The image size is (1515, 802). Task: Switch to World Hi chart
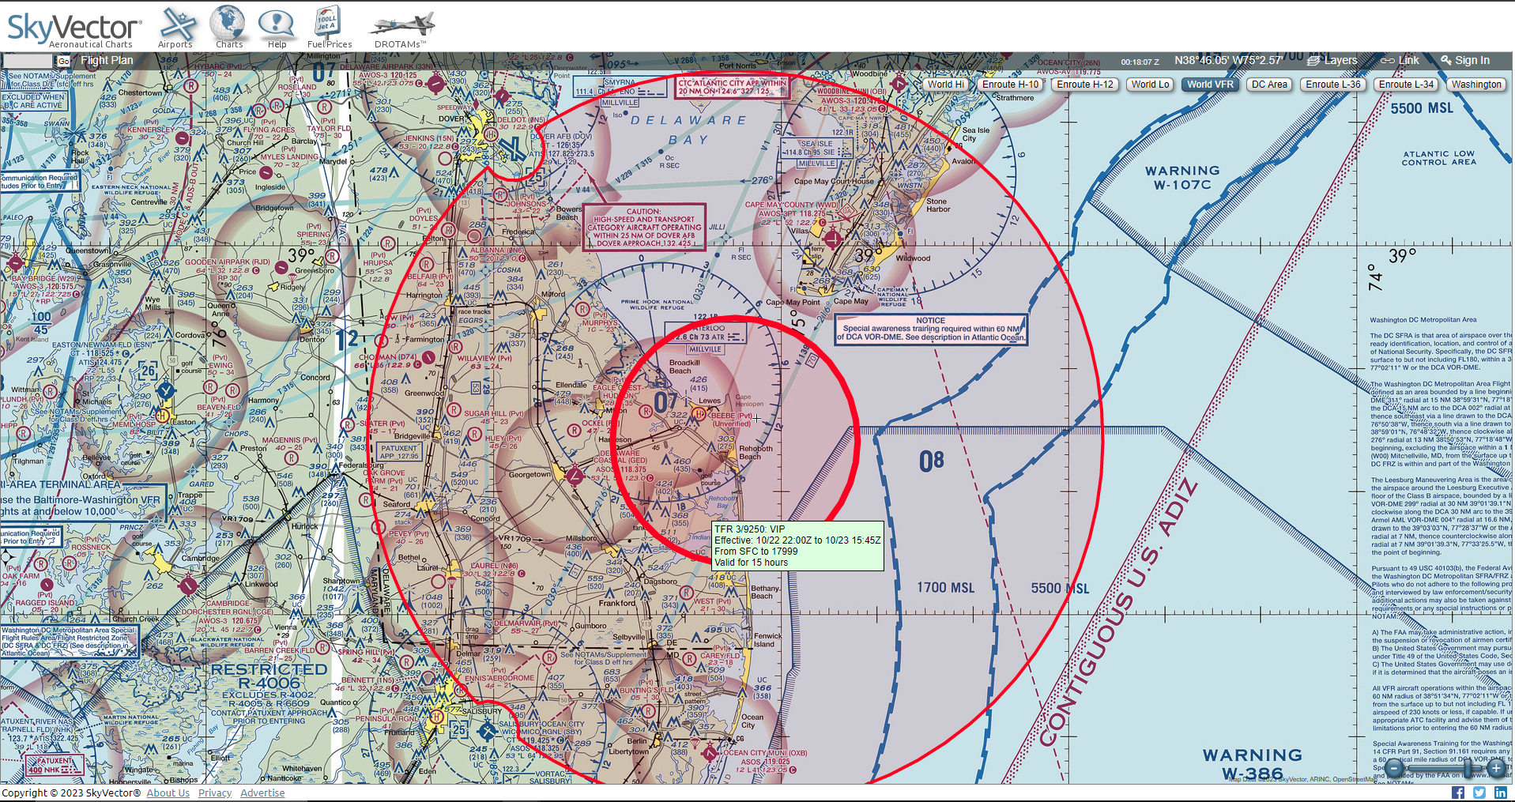(946, 85)
